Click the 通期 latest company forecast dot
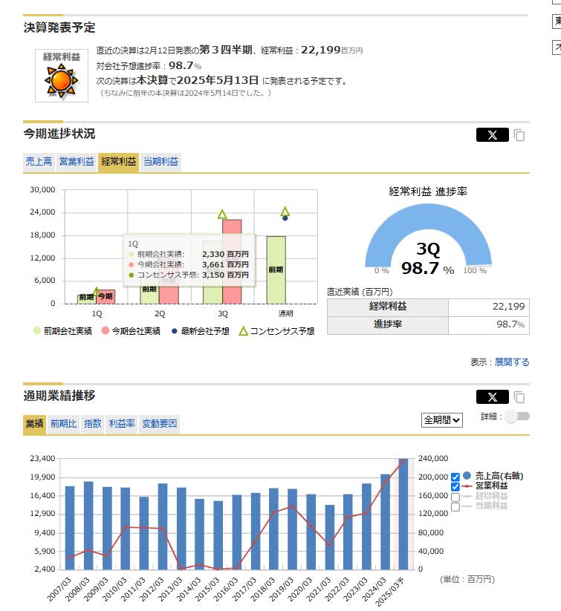 click(x=285, y=218)
